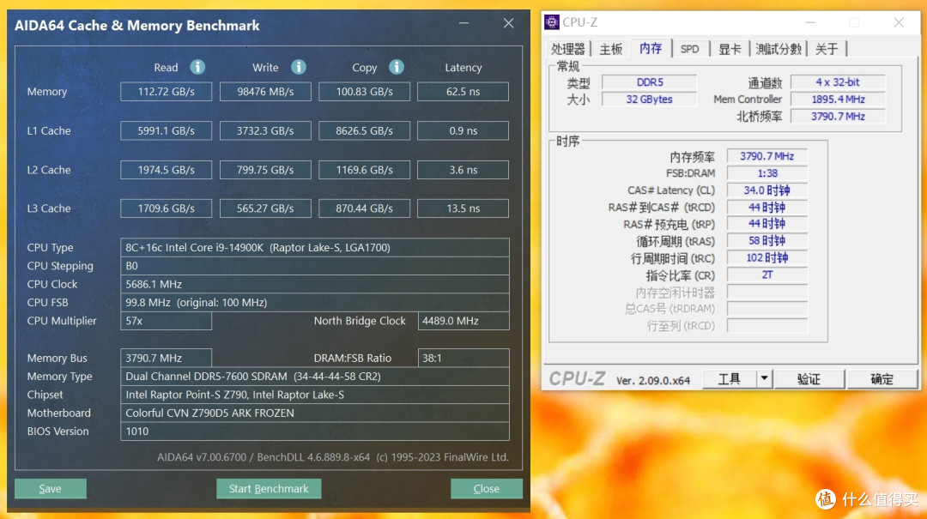This screenshot has height=519, width=927.
Task: Click CAS# Latency value 34.0 时钟
Action: tap(766, 190)
